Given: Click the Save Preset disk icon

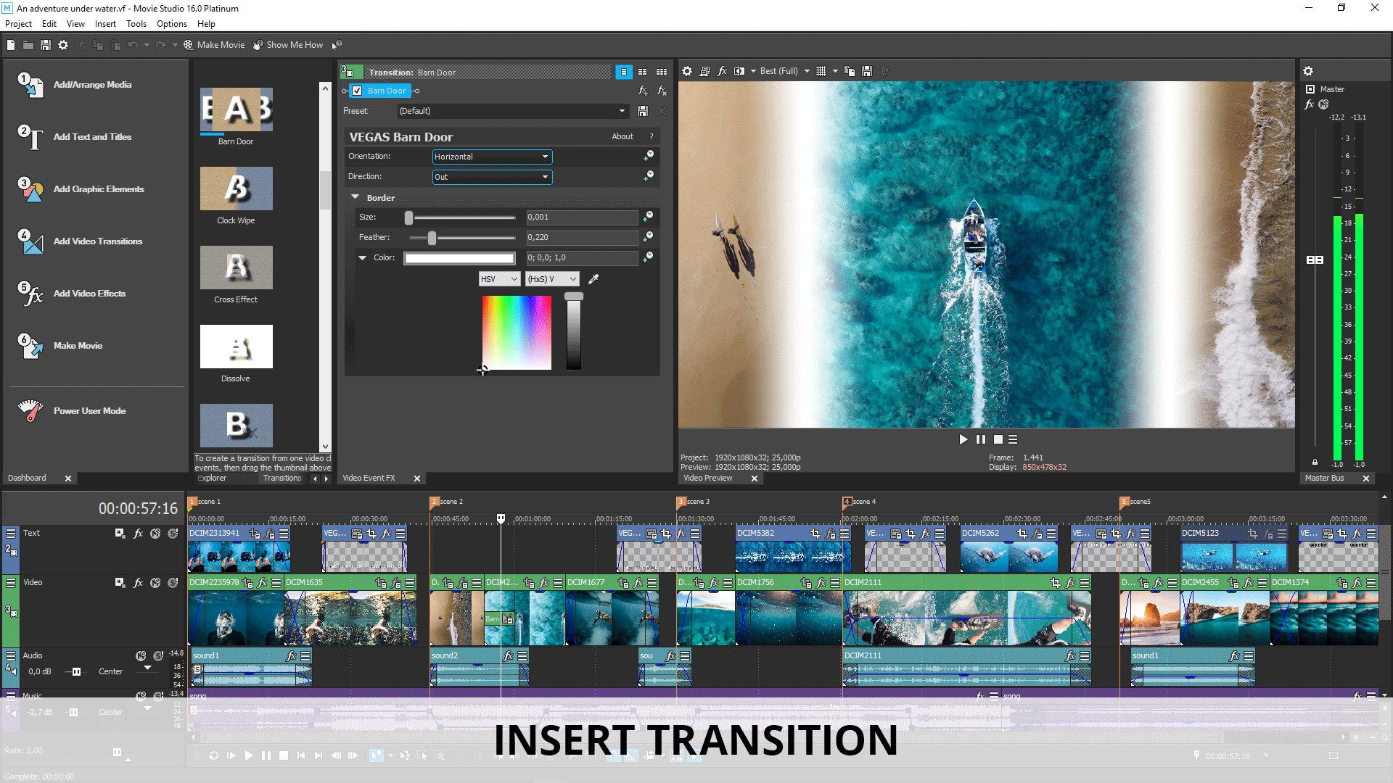Looking at the screenshot, I should pos(642,111).
